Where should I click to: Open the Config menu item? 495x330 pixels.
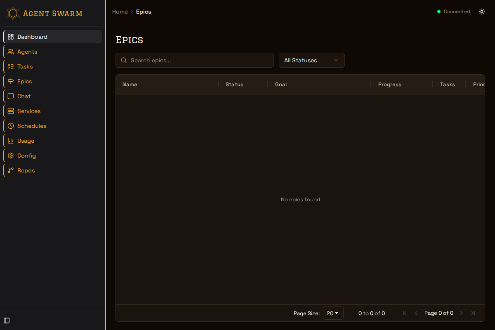[x=26, y=156]
